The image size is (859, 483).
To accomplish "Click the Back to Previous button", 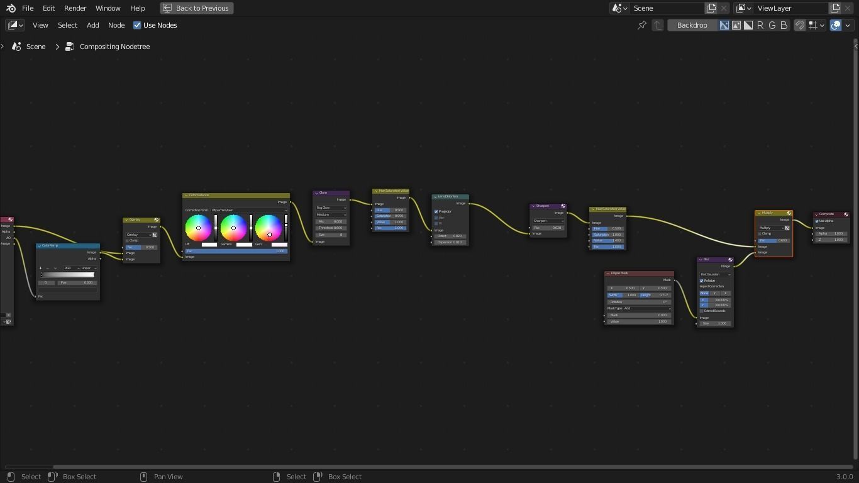I will point(197,8).
